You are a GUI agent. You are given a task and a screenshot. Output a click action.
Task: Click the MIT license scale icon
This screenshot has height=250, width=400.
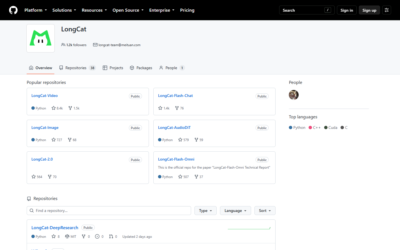click(x=67, y=236)
